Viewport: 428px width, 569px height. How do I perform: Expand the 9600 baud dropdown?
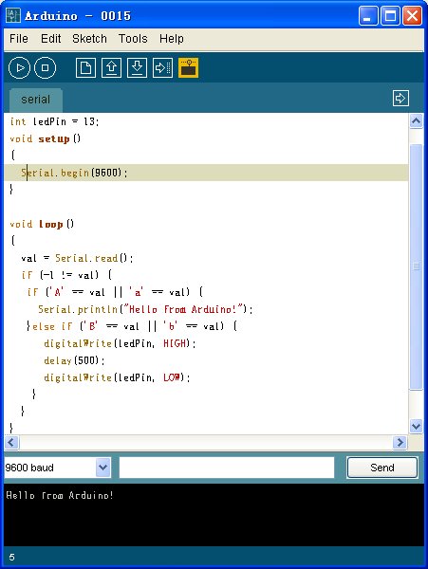[x=103, y=468]
